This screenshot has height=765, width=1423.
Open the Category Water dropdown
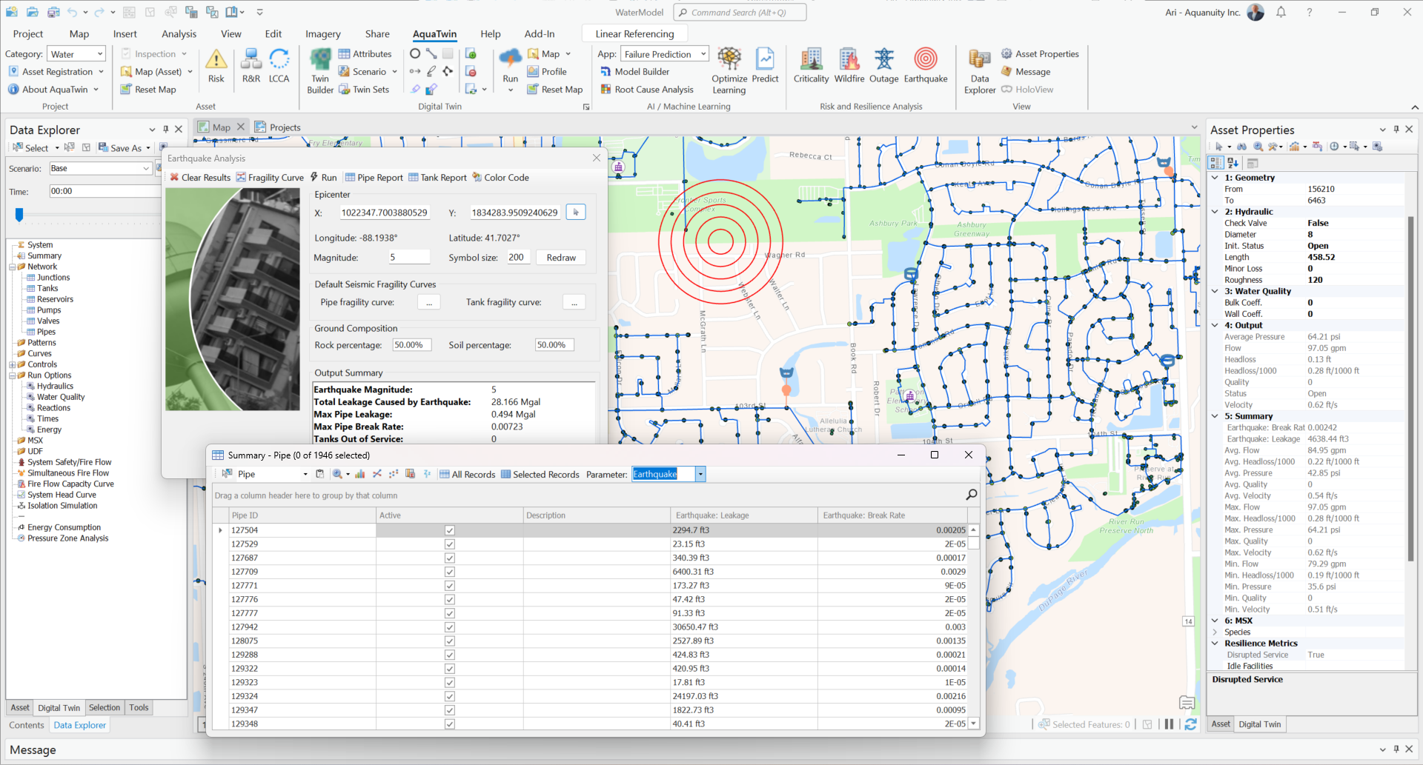[x=99, y=54]
